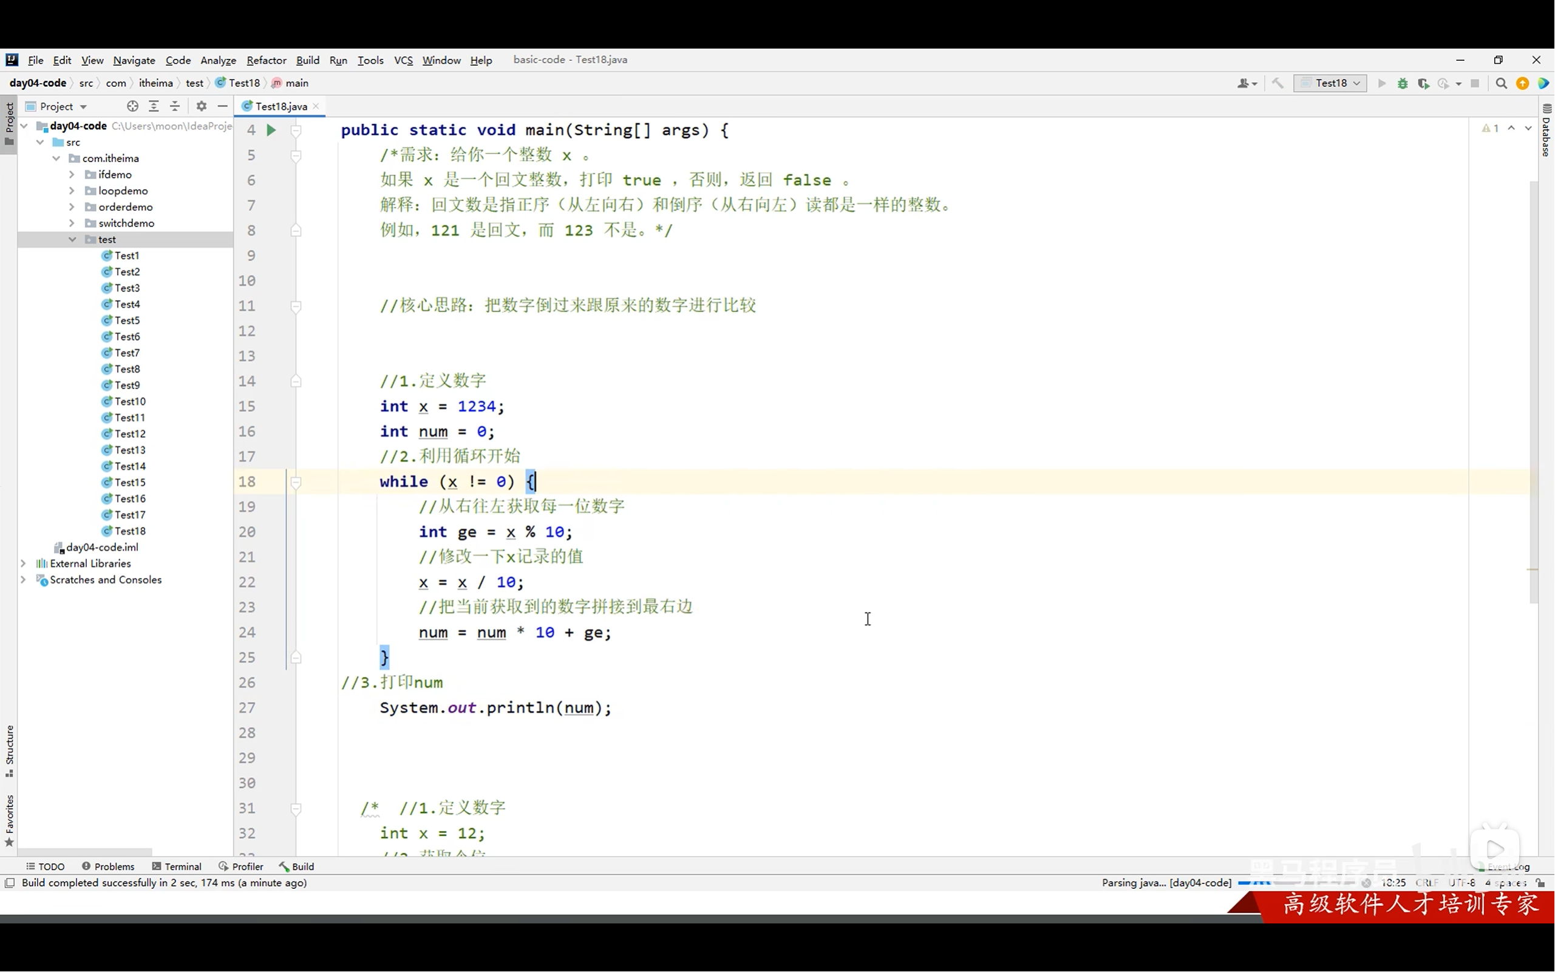
Task: Open Project panel settings gear
Action: pyautogui.click(x=201, y=107)
